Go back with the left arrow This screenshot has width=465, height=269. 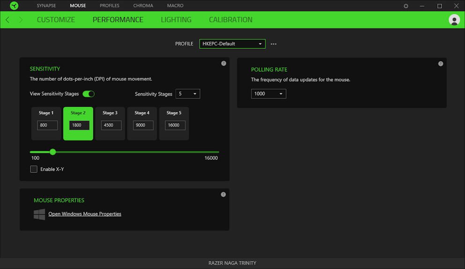click(7, 20)
